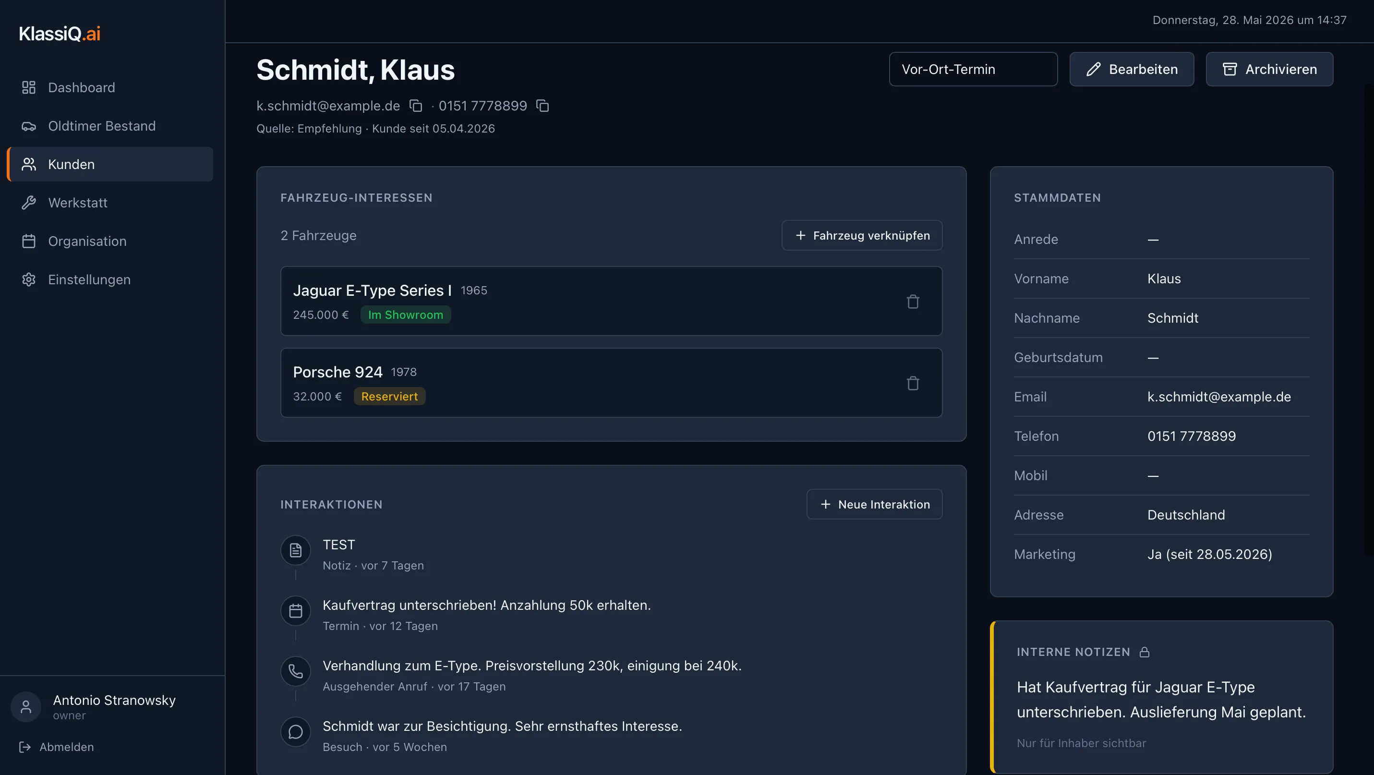This screenshot has height=775, width=1374.
Task: Click the calendar icon of Kaufvertrag interaction
Action: click(x=296, y=611)
